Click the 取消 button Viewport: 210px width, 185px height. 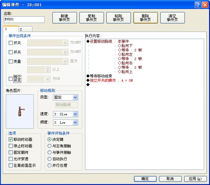pyautogui.click(x=170, y=179)
